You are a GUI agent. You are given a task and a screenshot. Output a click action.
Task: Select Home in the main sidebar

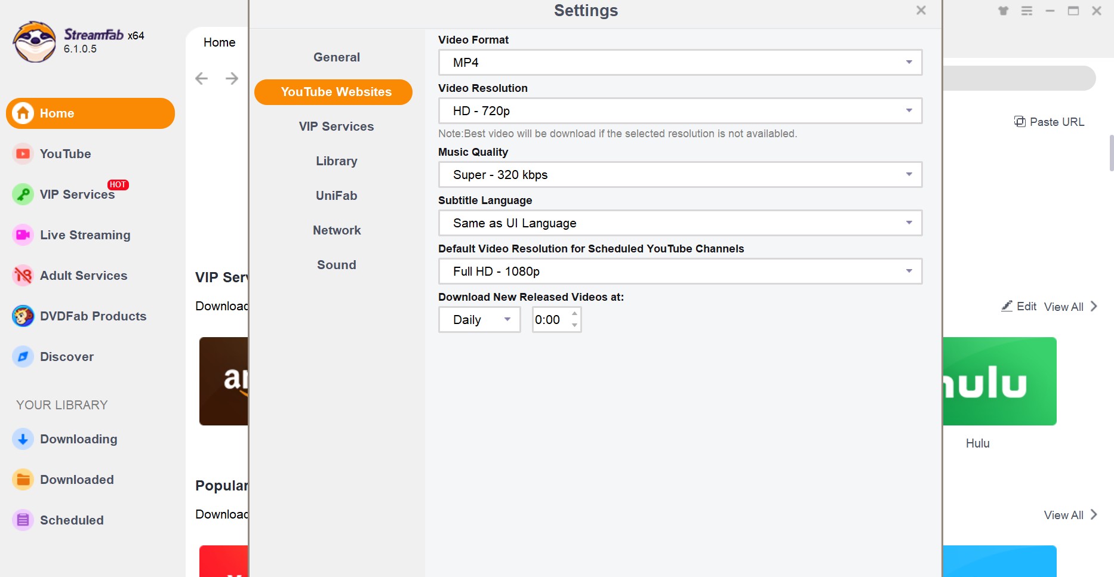[x=90, y=113]
